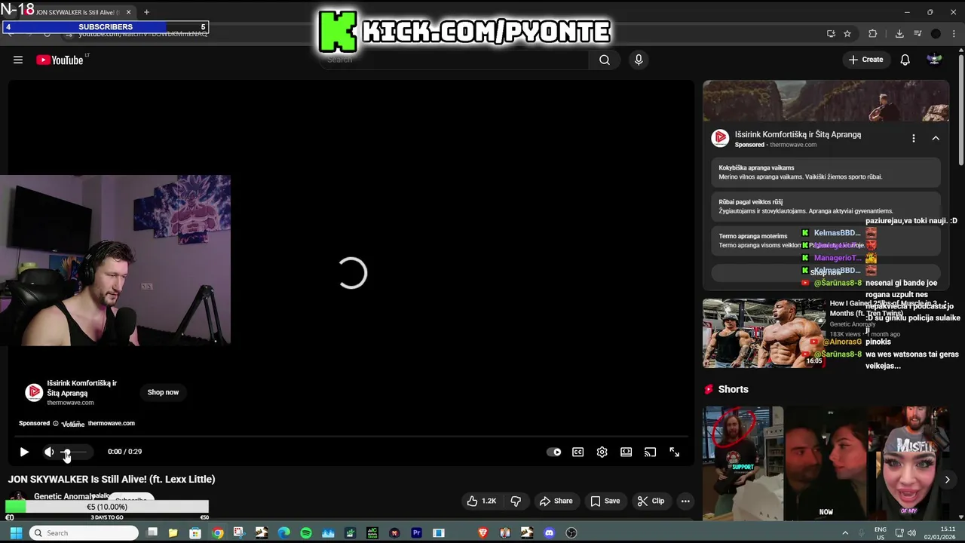965x543 pixels.
Task: Toggle autoplay switch in player
Action: (x=554, y=452)
